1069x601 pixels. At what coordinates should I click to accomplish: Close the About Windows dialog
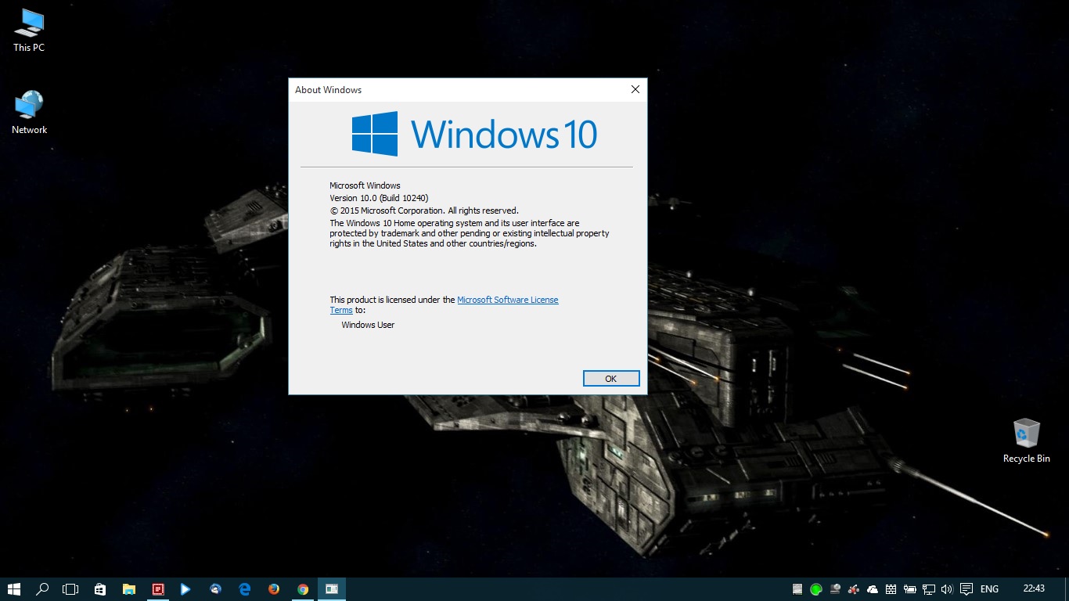[635, 90]
